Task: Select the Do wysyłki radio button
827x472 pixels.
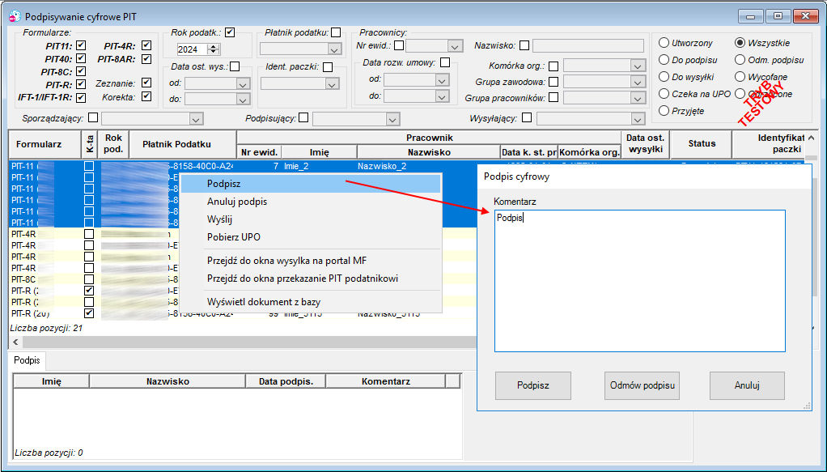Action: 664,77
